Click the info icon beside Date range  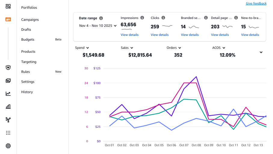[x=101, y=18]
